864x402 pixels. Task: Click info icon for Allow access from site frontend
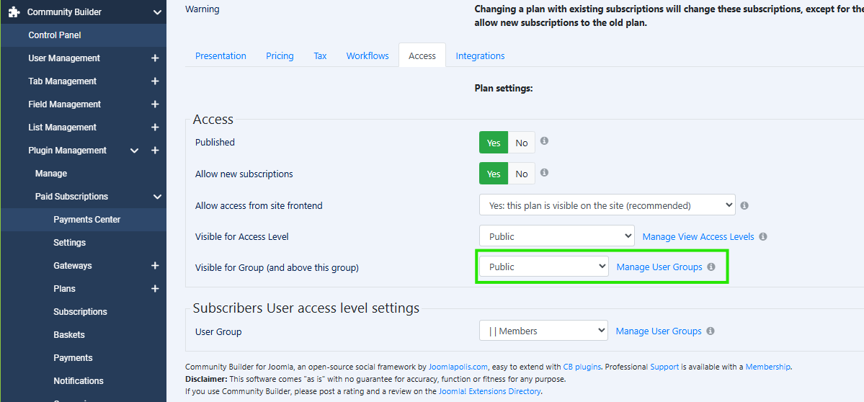click(x=744, y=205)
